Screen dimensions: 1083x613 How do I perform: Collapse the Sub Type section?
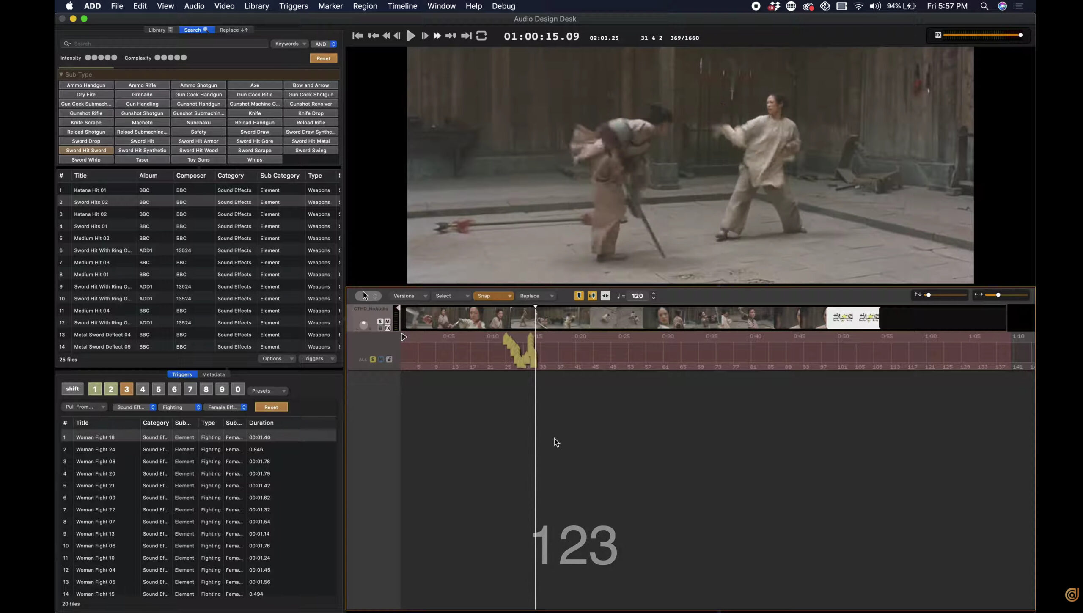click(x=61, y=74)
